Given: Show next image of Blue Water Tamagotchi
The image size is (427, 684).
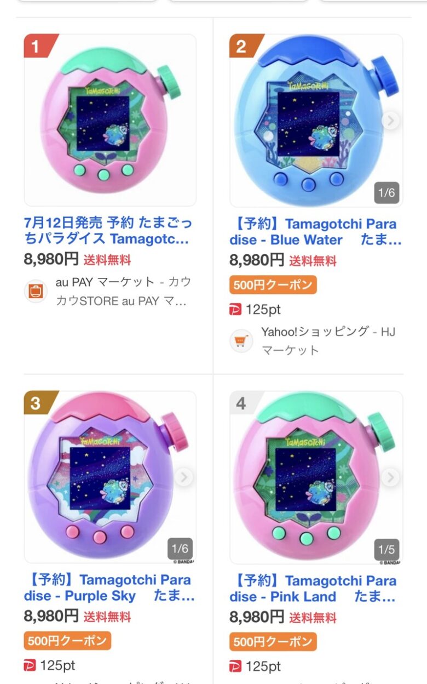Looking at the screenshot, I should pyautogui.click(x=390, y=121).
